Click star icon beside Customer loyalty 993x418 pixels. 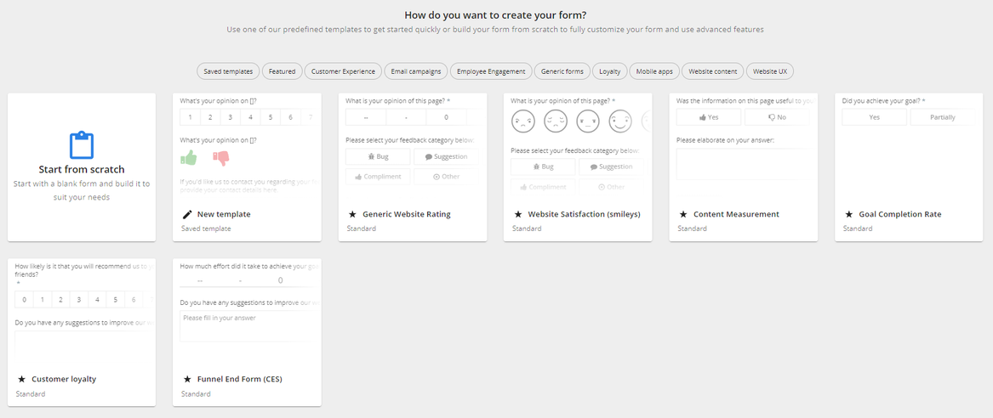click(x=21, y=379)
